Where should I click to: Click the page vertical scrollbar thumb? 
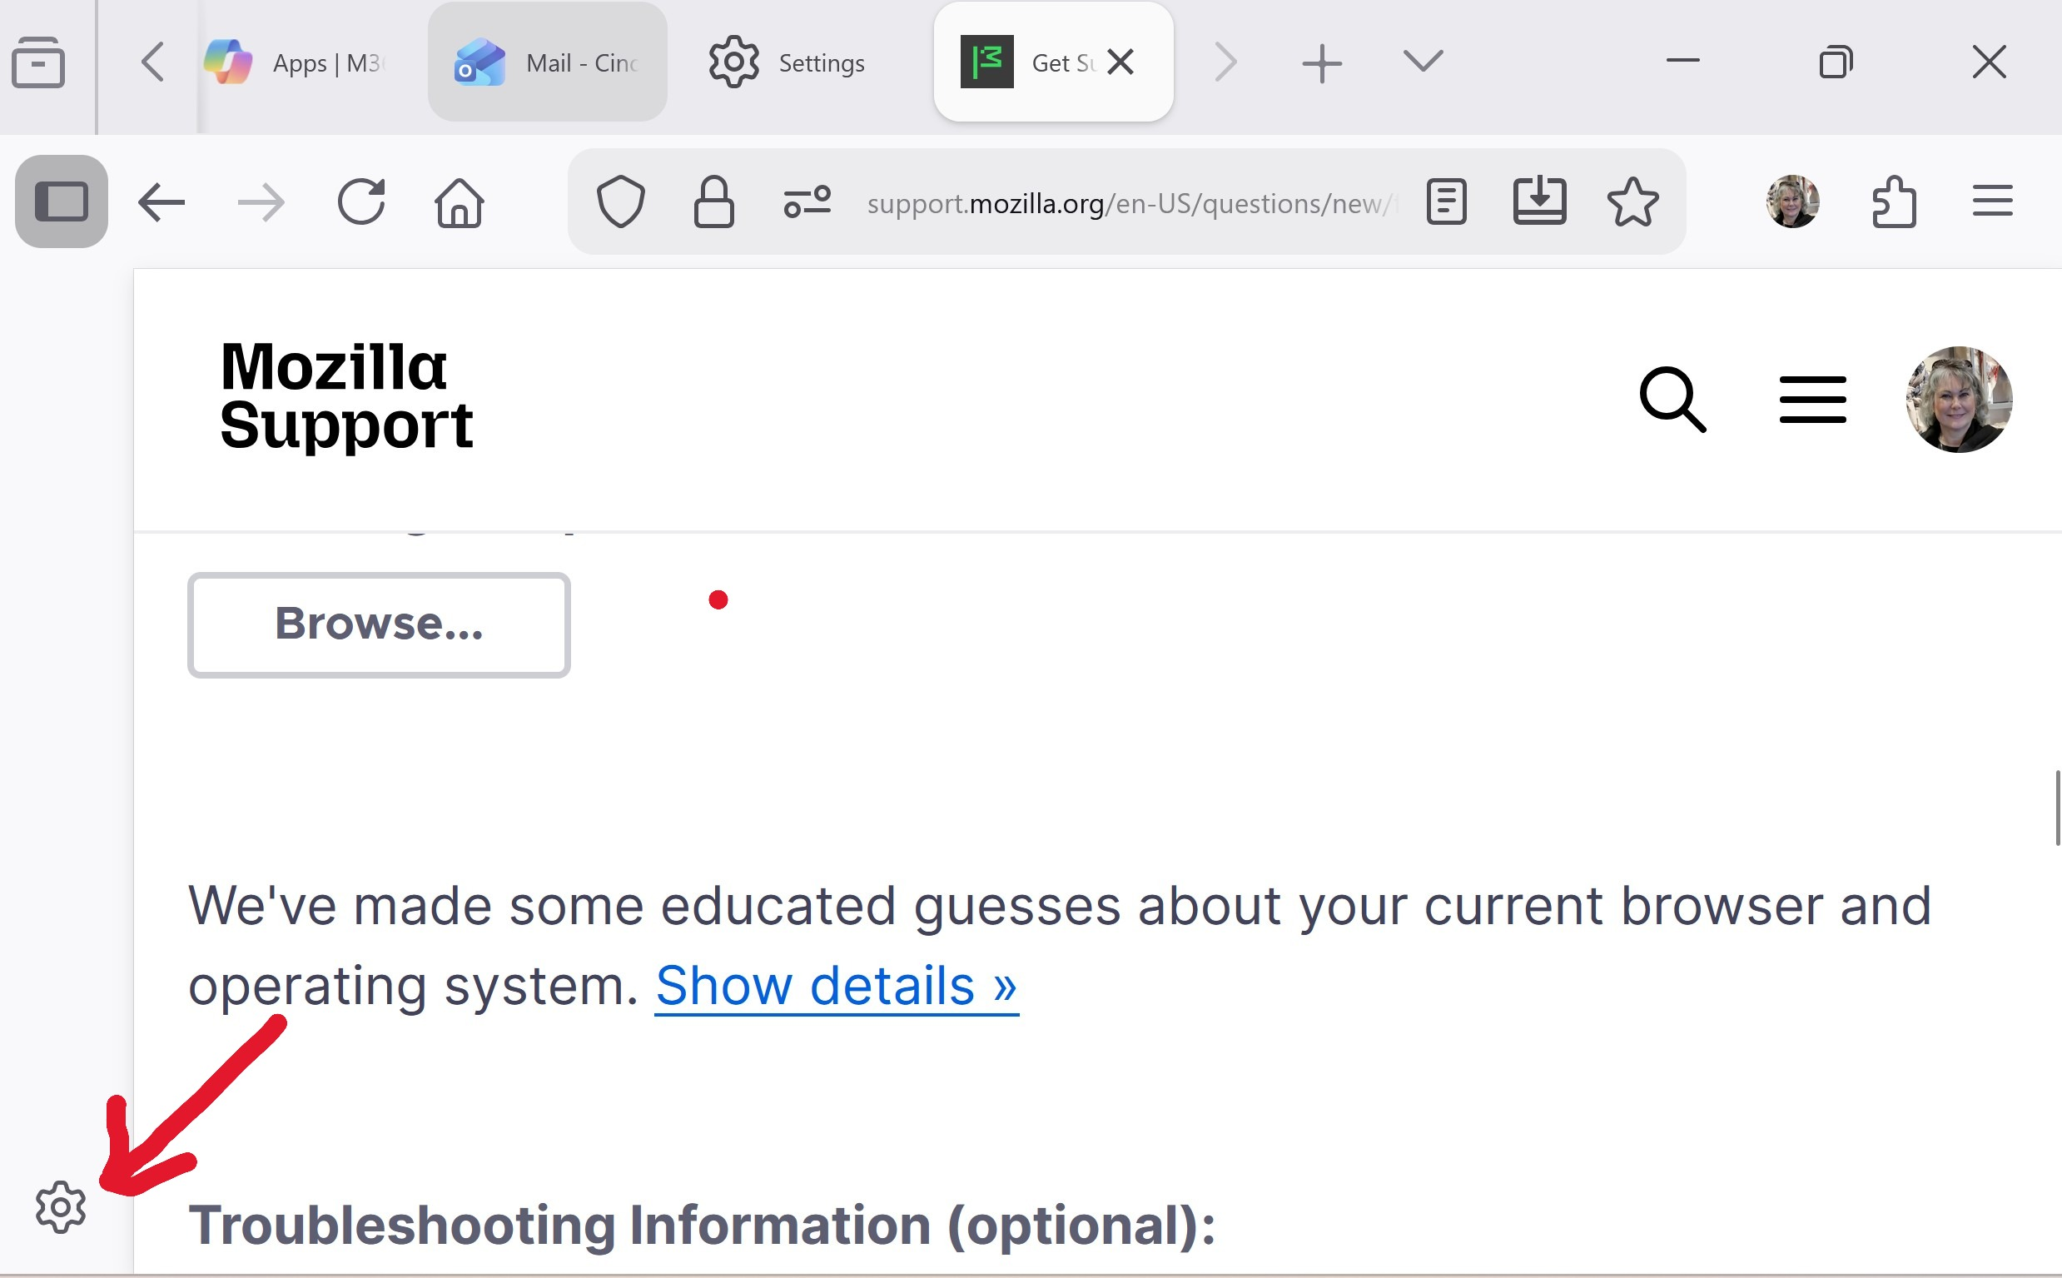pos(2056,808)
